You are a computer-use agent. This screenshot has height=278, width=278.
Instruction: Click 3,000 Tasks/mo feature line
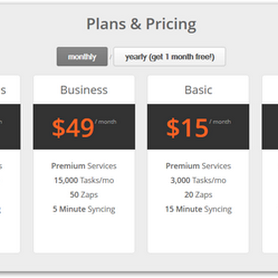click(198, 180)
